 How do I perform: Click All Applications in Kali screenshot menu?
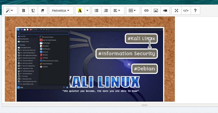click(x=23, y=41)
